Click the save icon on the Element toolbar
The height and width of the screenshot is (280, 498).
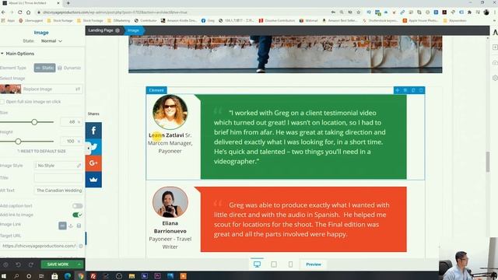click(x=405, y=90)
